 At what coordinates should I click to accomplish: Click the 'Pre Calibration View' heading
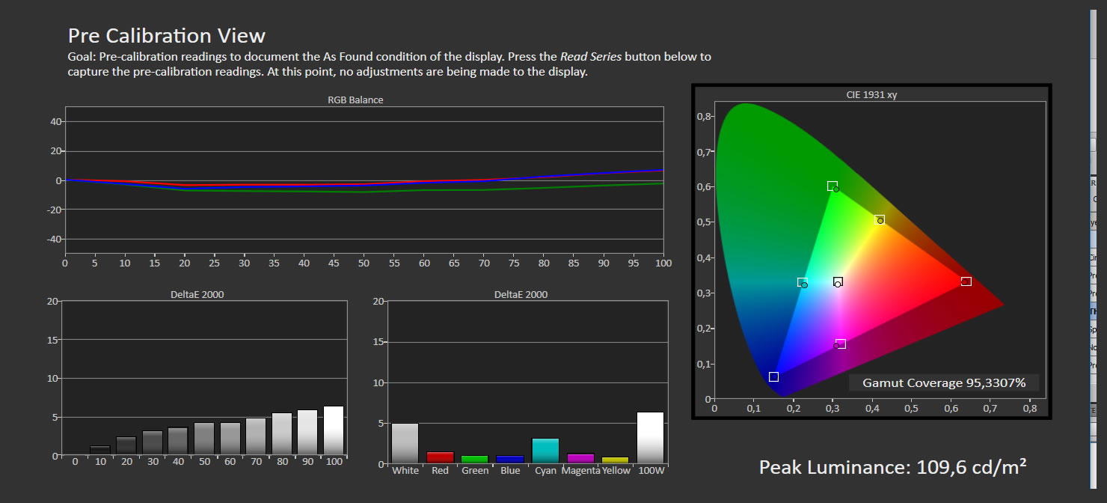tap(167, 35)
